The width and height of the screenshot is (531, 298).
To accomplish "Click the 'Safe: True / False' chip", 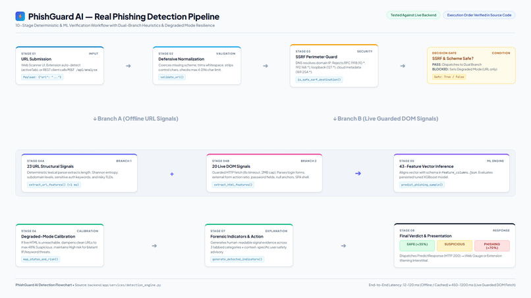I will click(449, 77).
